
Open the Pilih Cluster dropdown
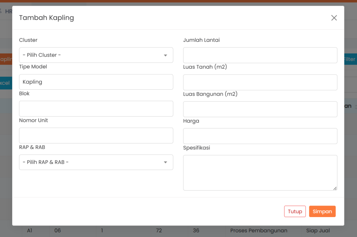[x=96, y=55]
